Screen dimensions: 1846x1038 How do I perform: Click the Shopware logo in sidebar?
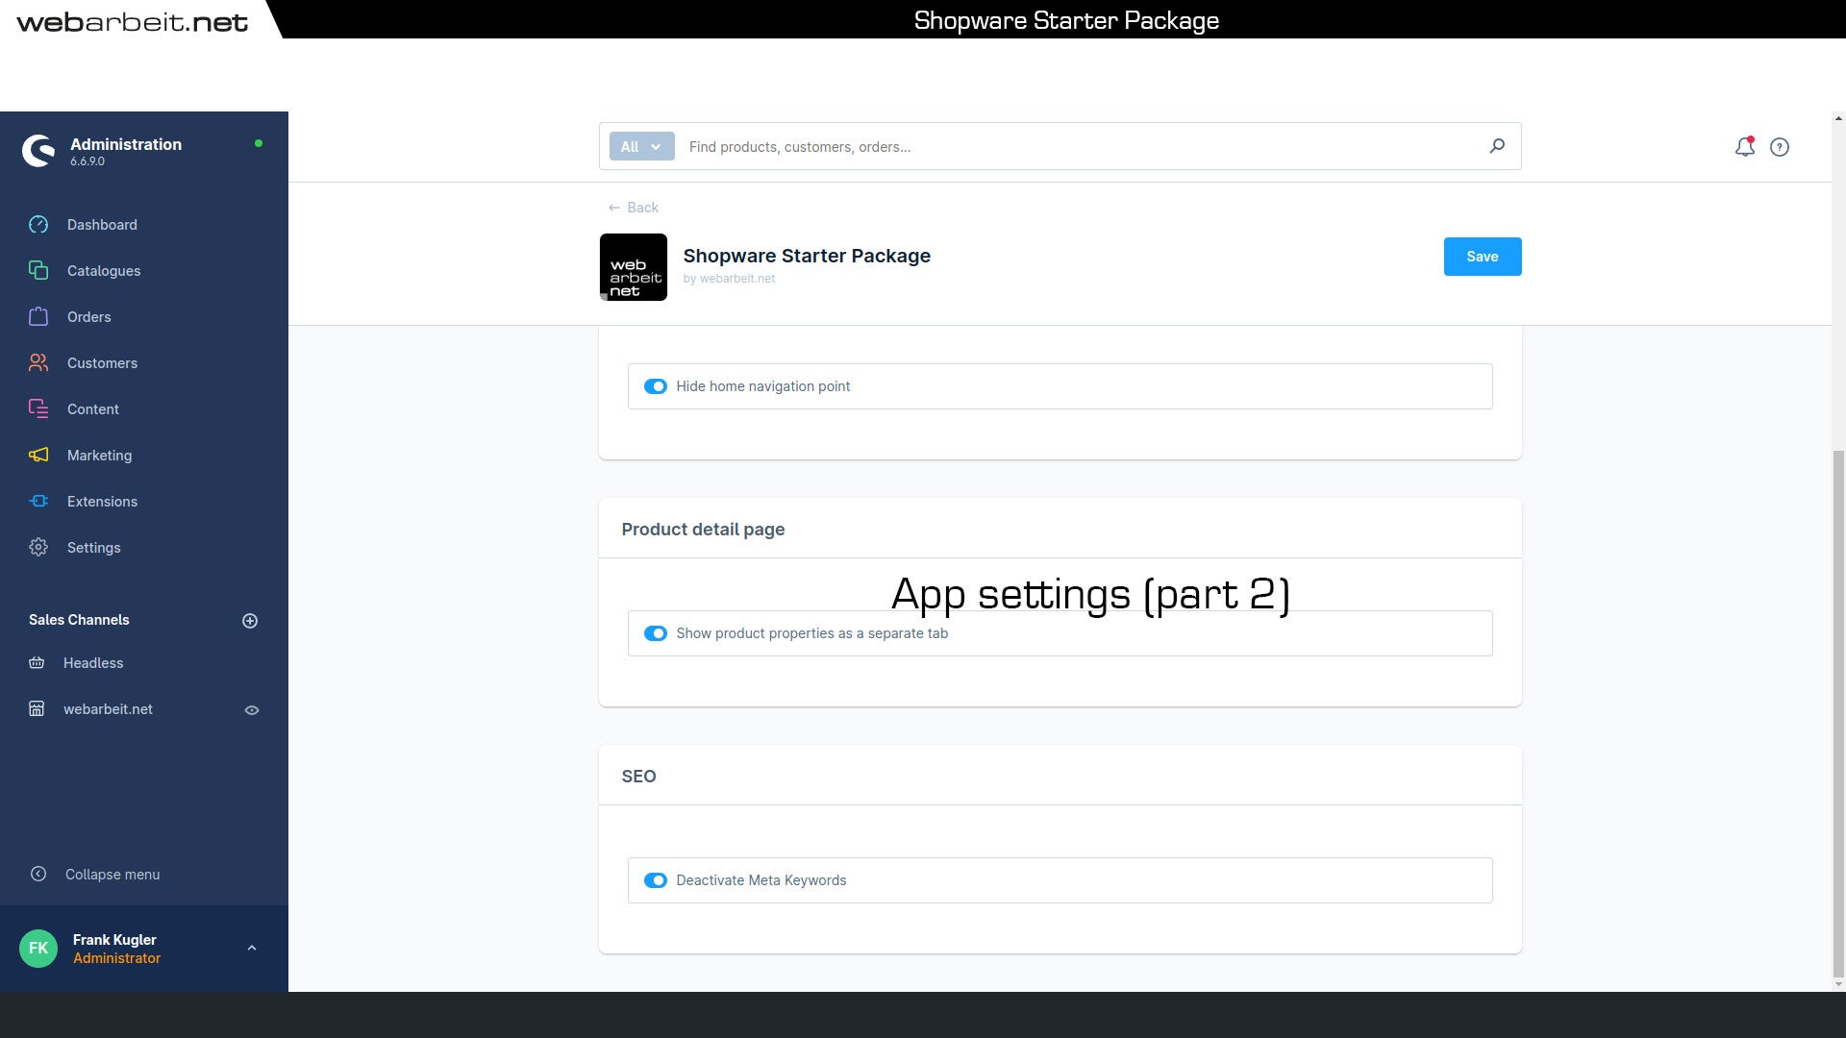(38, 151)
